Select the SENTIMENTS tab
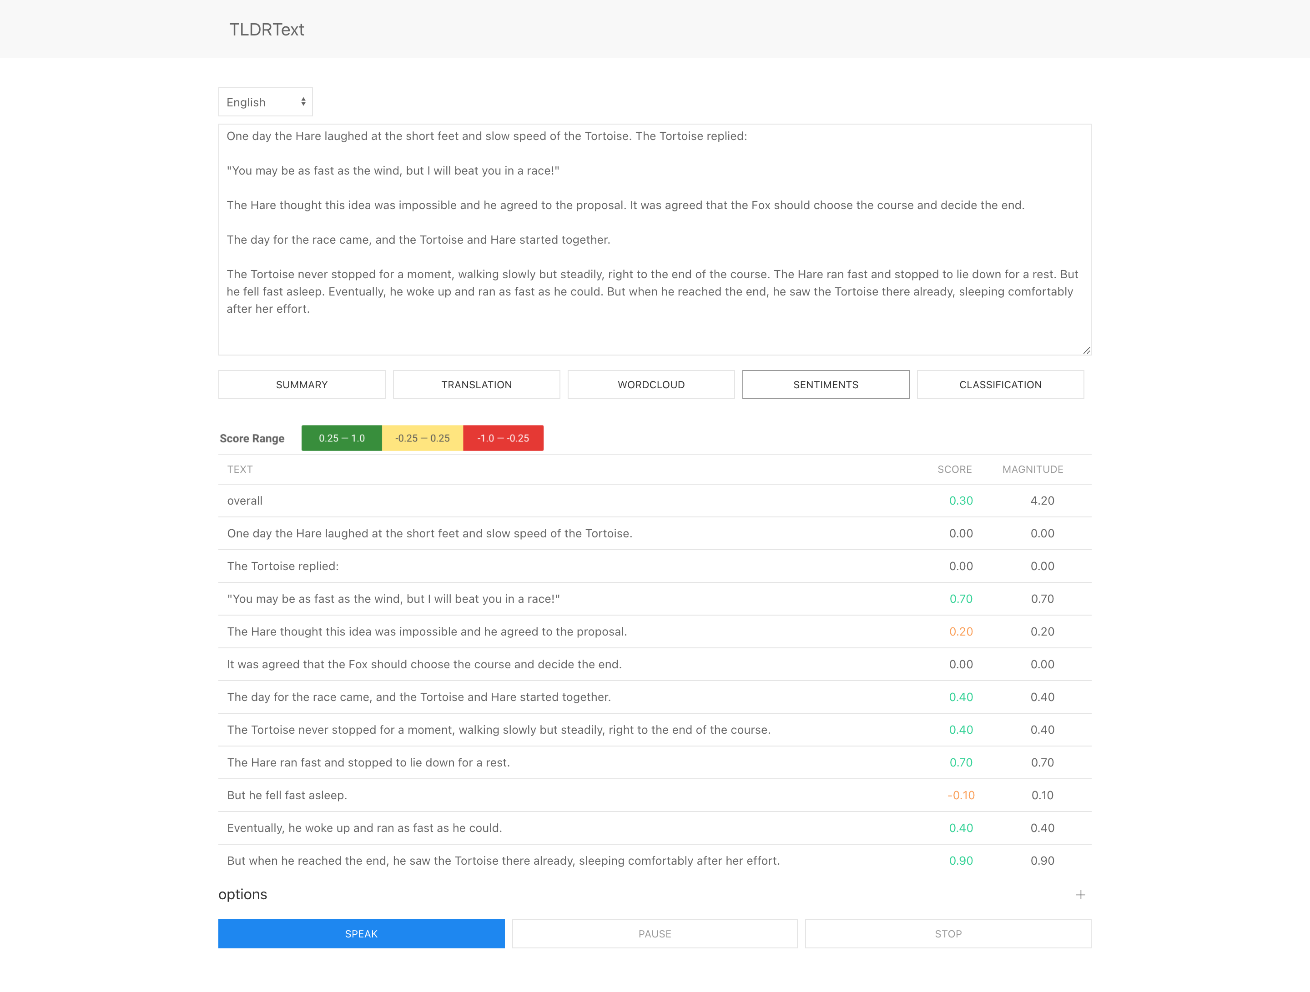The image size is (1310, 992). click(826, 384)
